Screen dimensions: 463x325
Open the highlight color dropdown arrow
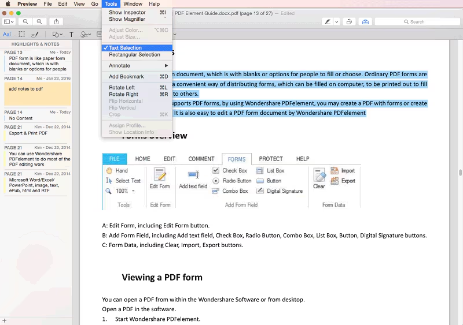(336, 21)
